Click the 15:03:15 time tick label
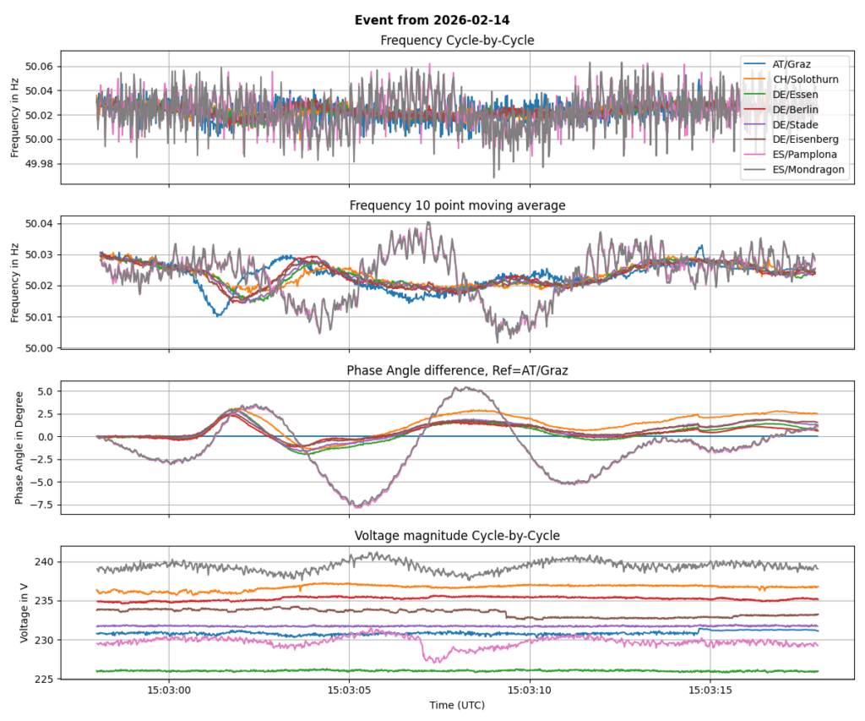The width and height of the screenshot is (865, 721). point(710,691)
